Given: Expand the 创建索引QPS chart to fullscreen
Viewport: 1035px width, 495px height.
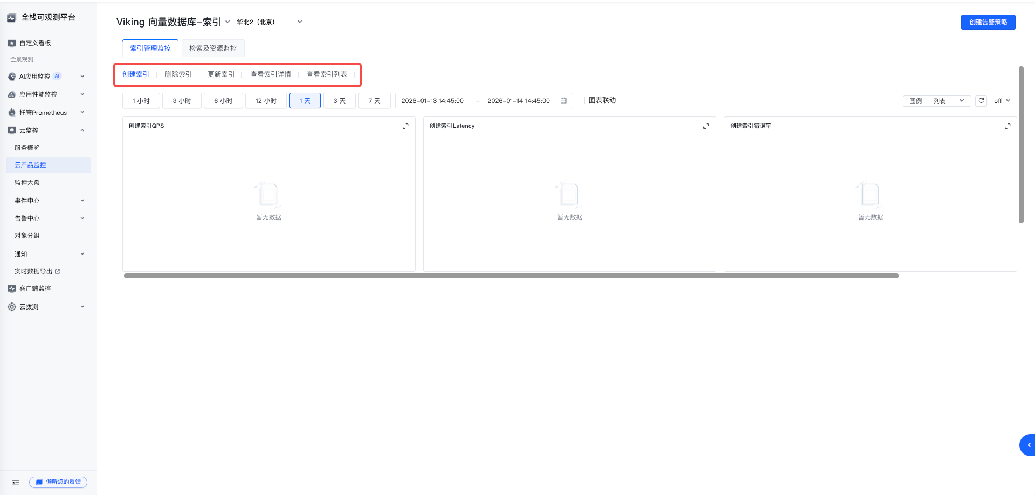Looking at the screenshot, I should click(x=405, y=126).
